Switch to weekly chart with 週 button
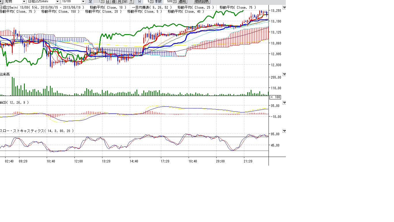The height and width of the screenshot is (222, 394). [114, 1]
